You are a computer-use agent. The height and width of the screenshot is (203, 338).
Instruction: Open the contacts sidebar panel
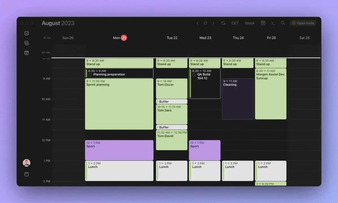[x=26, y=53]
